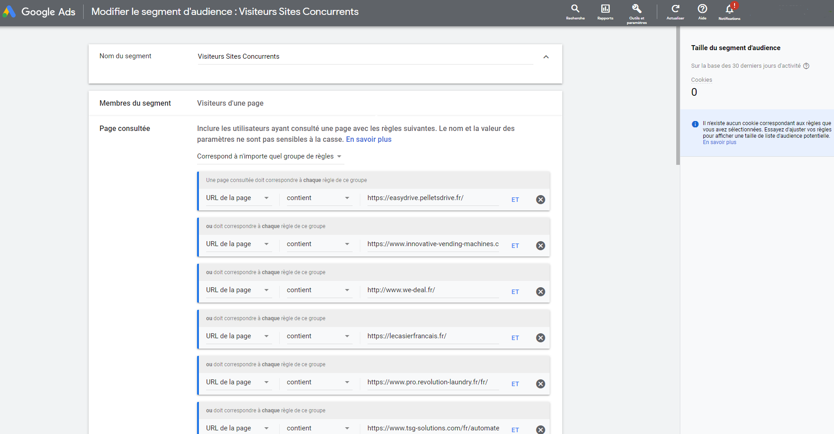The height and width of the screenshot is (434, 834).
Task: Open the Aide help icon
Action: (702, 12)
